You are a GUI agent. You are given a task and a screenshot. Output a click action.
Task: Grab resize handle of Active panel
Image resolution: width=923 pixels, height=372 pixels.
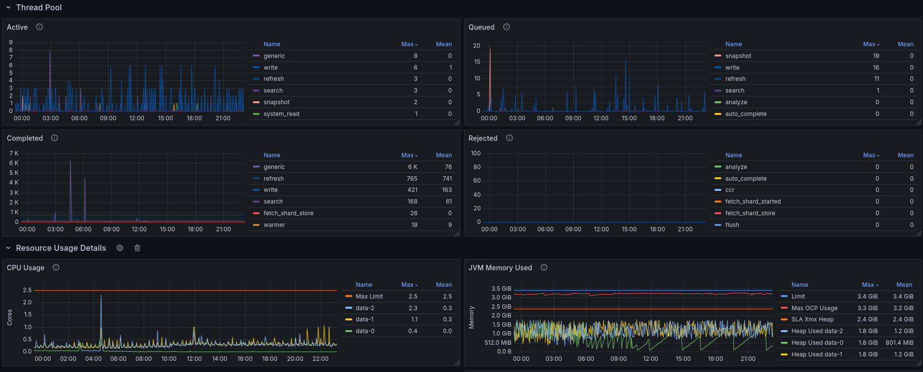pos(457,123)
